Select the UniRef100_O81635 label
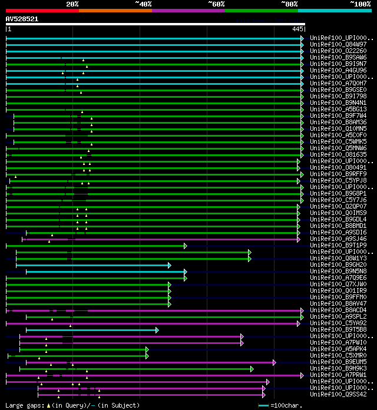 point(338,154)
